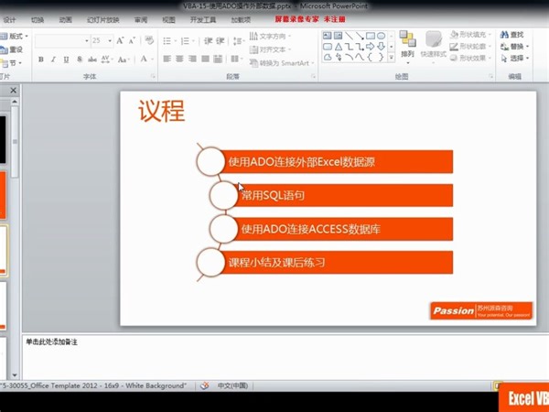Open the font name dropdown
The height and width of the screenshot is (412, 549).
[x=87, y=41]
